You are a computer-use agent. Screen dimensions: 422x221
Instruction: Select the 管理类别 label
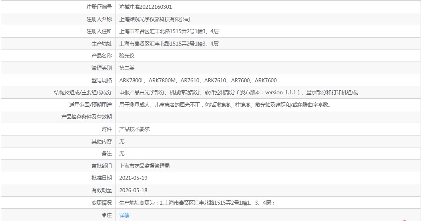pyautogui.click(x=102, y=68)
